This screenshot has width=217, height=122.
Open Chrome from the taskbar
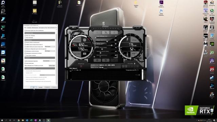pos(18,120)
